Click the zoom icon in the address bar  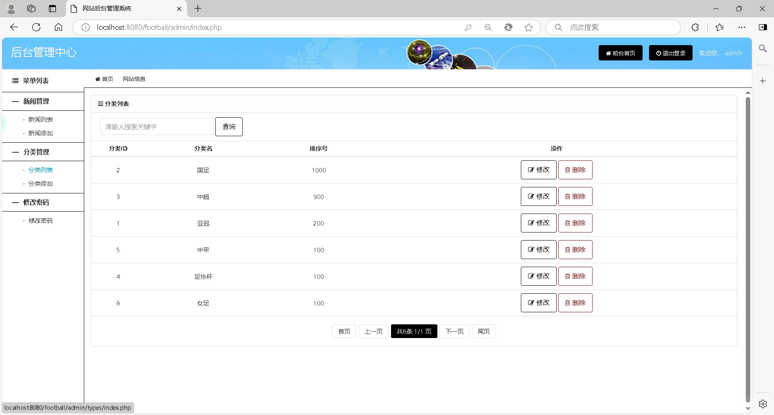(488, 27)
